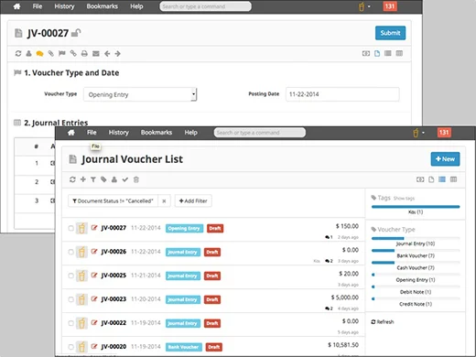Click the unlocked padlock icon beside JV-00027 title
Screen dimensions: 476x357
coord(76,33)
